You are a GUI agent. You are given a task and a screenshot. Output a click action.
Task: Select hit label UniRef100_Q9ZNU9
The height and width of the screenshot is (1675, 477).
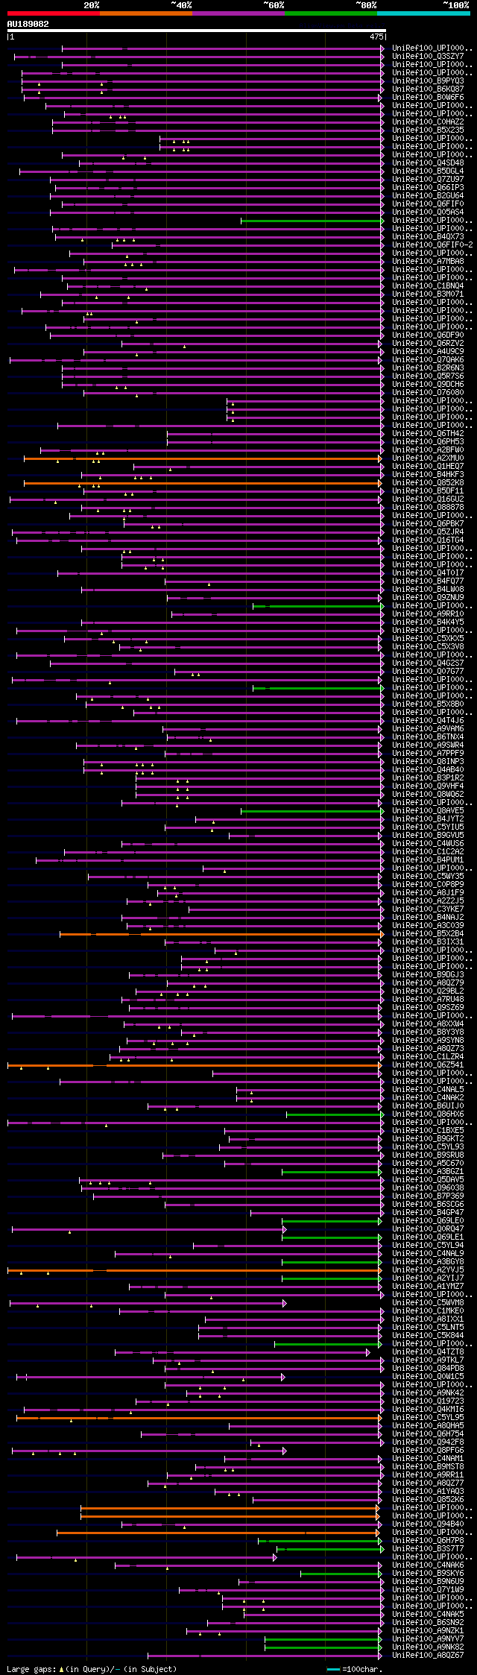coord(428,597)
